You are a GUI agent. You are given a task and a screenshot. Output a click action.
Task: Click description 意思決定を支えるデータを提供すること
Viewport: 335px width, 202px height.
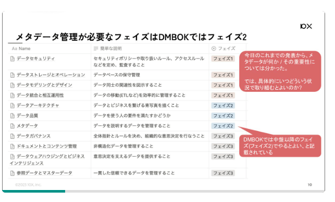coord(132,157)
